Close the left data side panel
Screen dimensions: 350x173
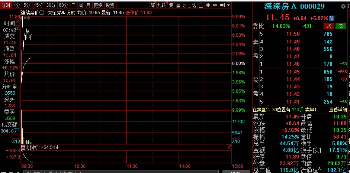pos(17,22)
